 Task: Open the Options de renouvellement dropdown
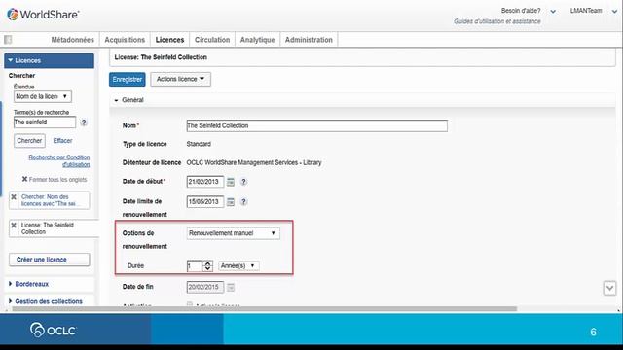click(x=234, y=233)
